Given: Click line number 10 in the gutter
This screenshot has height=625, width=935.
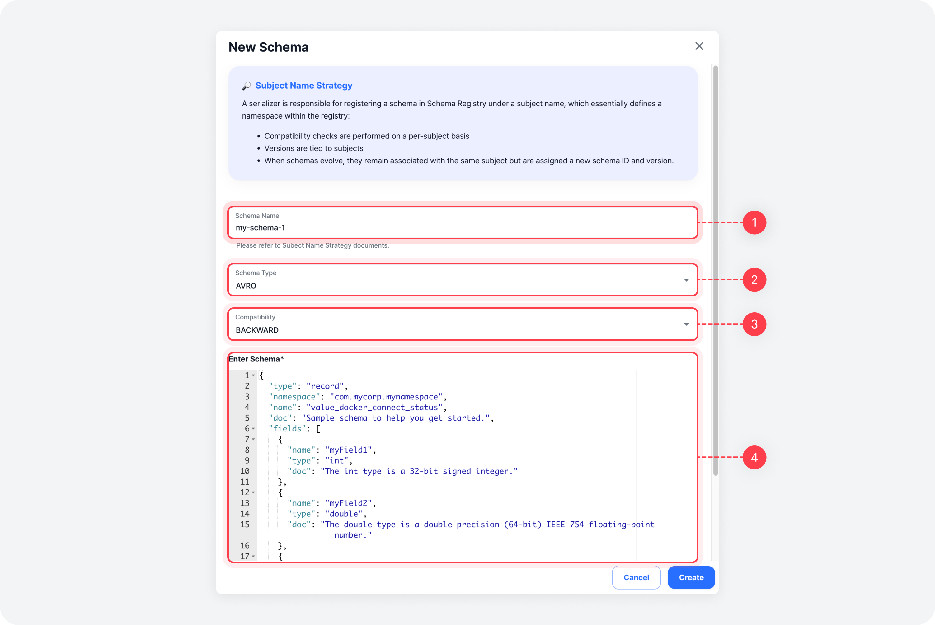Looking at the screenshot, I should coord(245,472).
